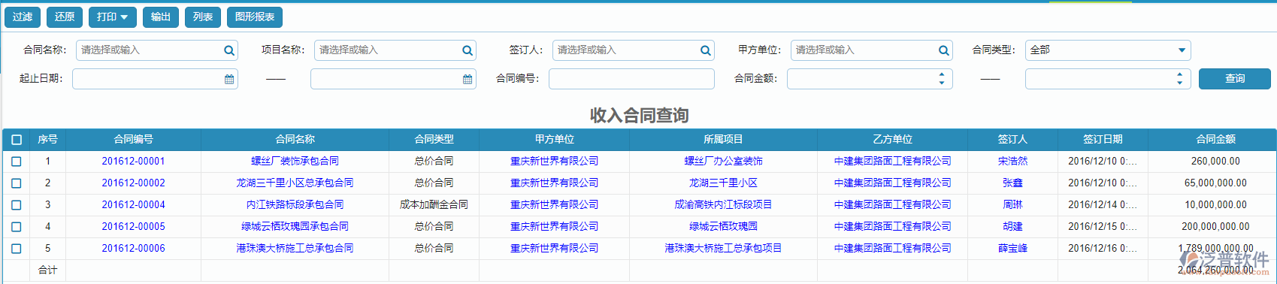Open the 绿城云栖玫瑰园承包合同 link
Viewport: 1277px width, 284px height.
coord(295,227)
